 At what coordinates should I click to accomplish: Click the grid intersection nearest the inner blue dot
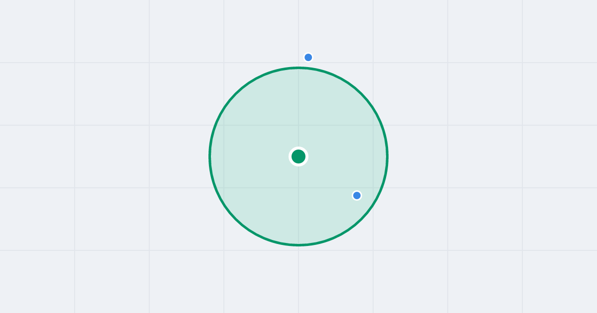click(x=373, y=188)
